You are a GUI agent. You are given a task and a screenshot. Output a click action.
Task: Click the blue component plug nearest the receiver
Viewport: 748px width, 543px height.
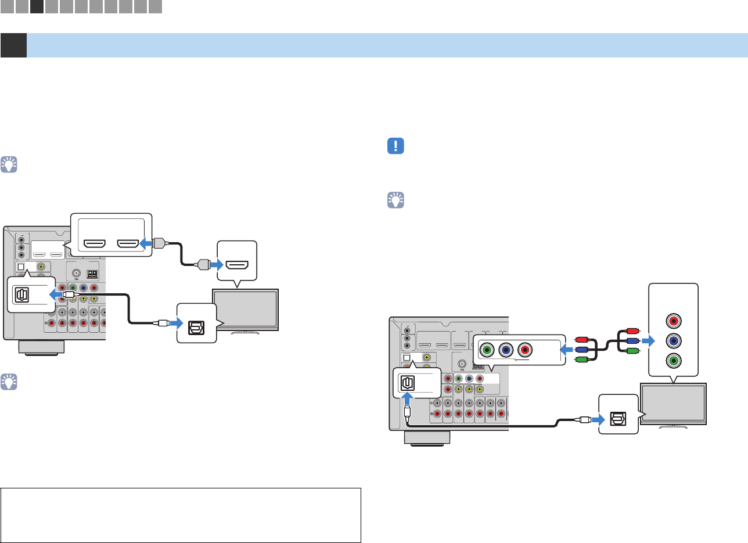coord(582,350)
